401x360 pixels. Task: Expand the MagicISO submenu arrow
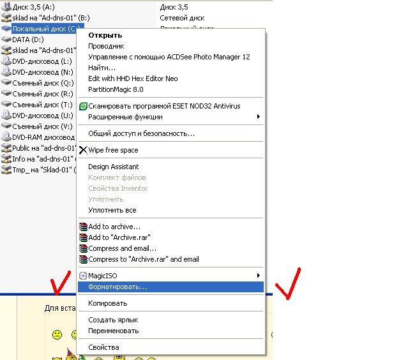point(259,276)
